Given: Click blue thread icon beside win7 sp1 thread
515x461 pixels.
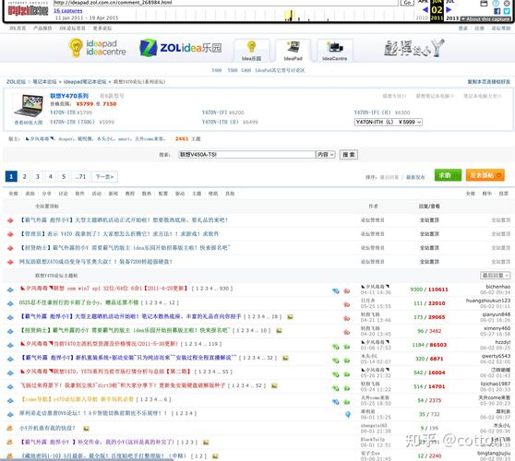Looking at the screenshot, I should 10,290.
